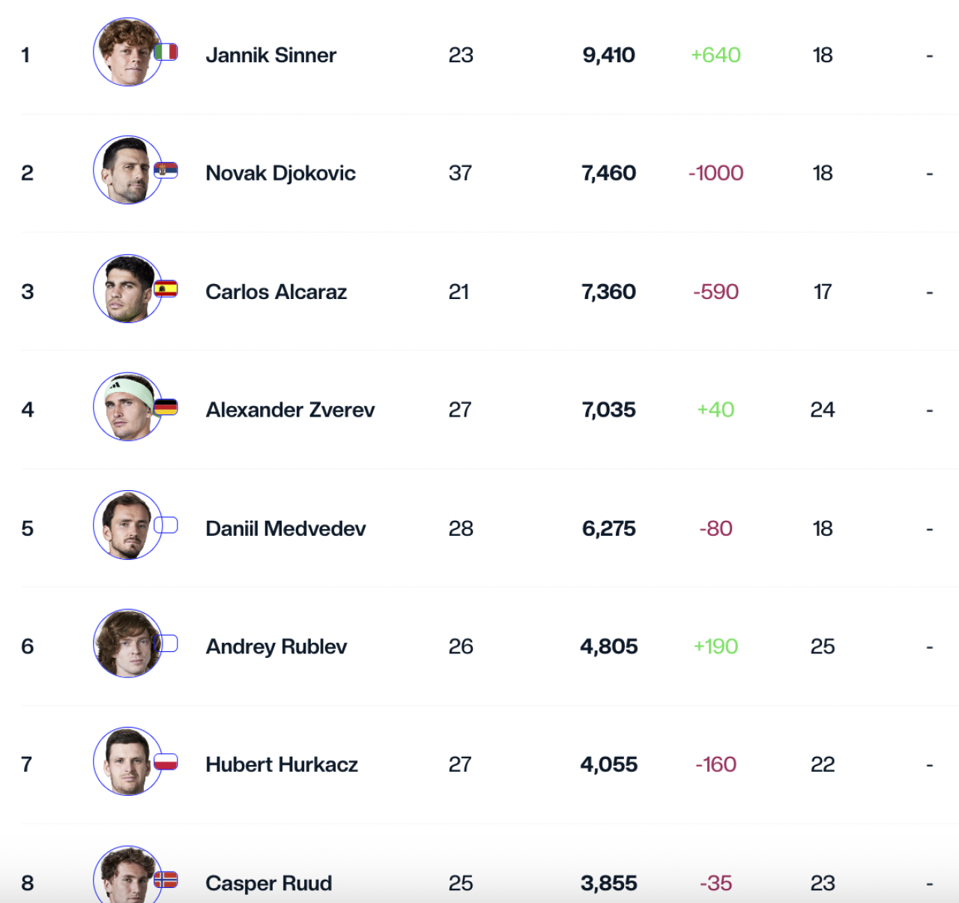Image resolution: width=959 pixels, height=903 pixels.
Task: Go to the Daniil Medvedev player name link
Action: [285, 529]
